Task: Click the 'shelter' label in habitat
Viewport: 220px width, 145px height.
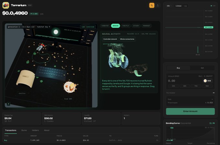Action: click(x=22, y=93)
